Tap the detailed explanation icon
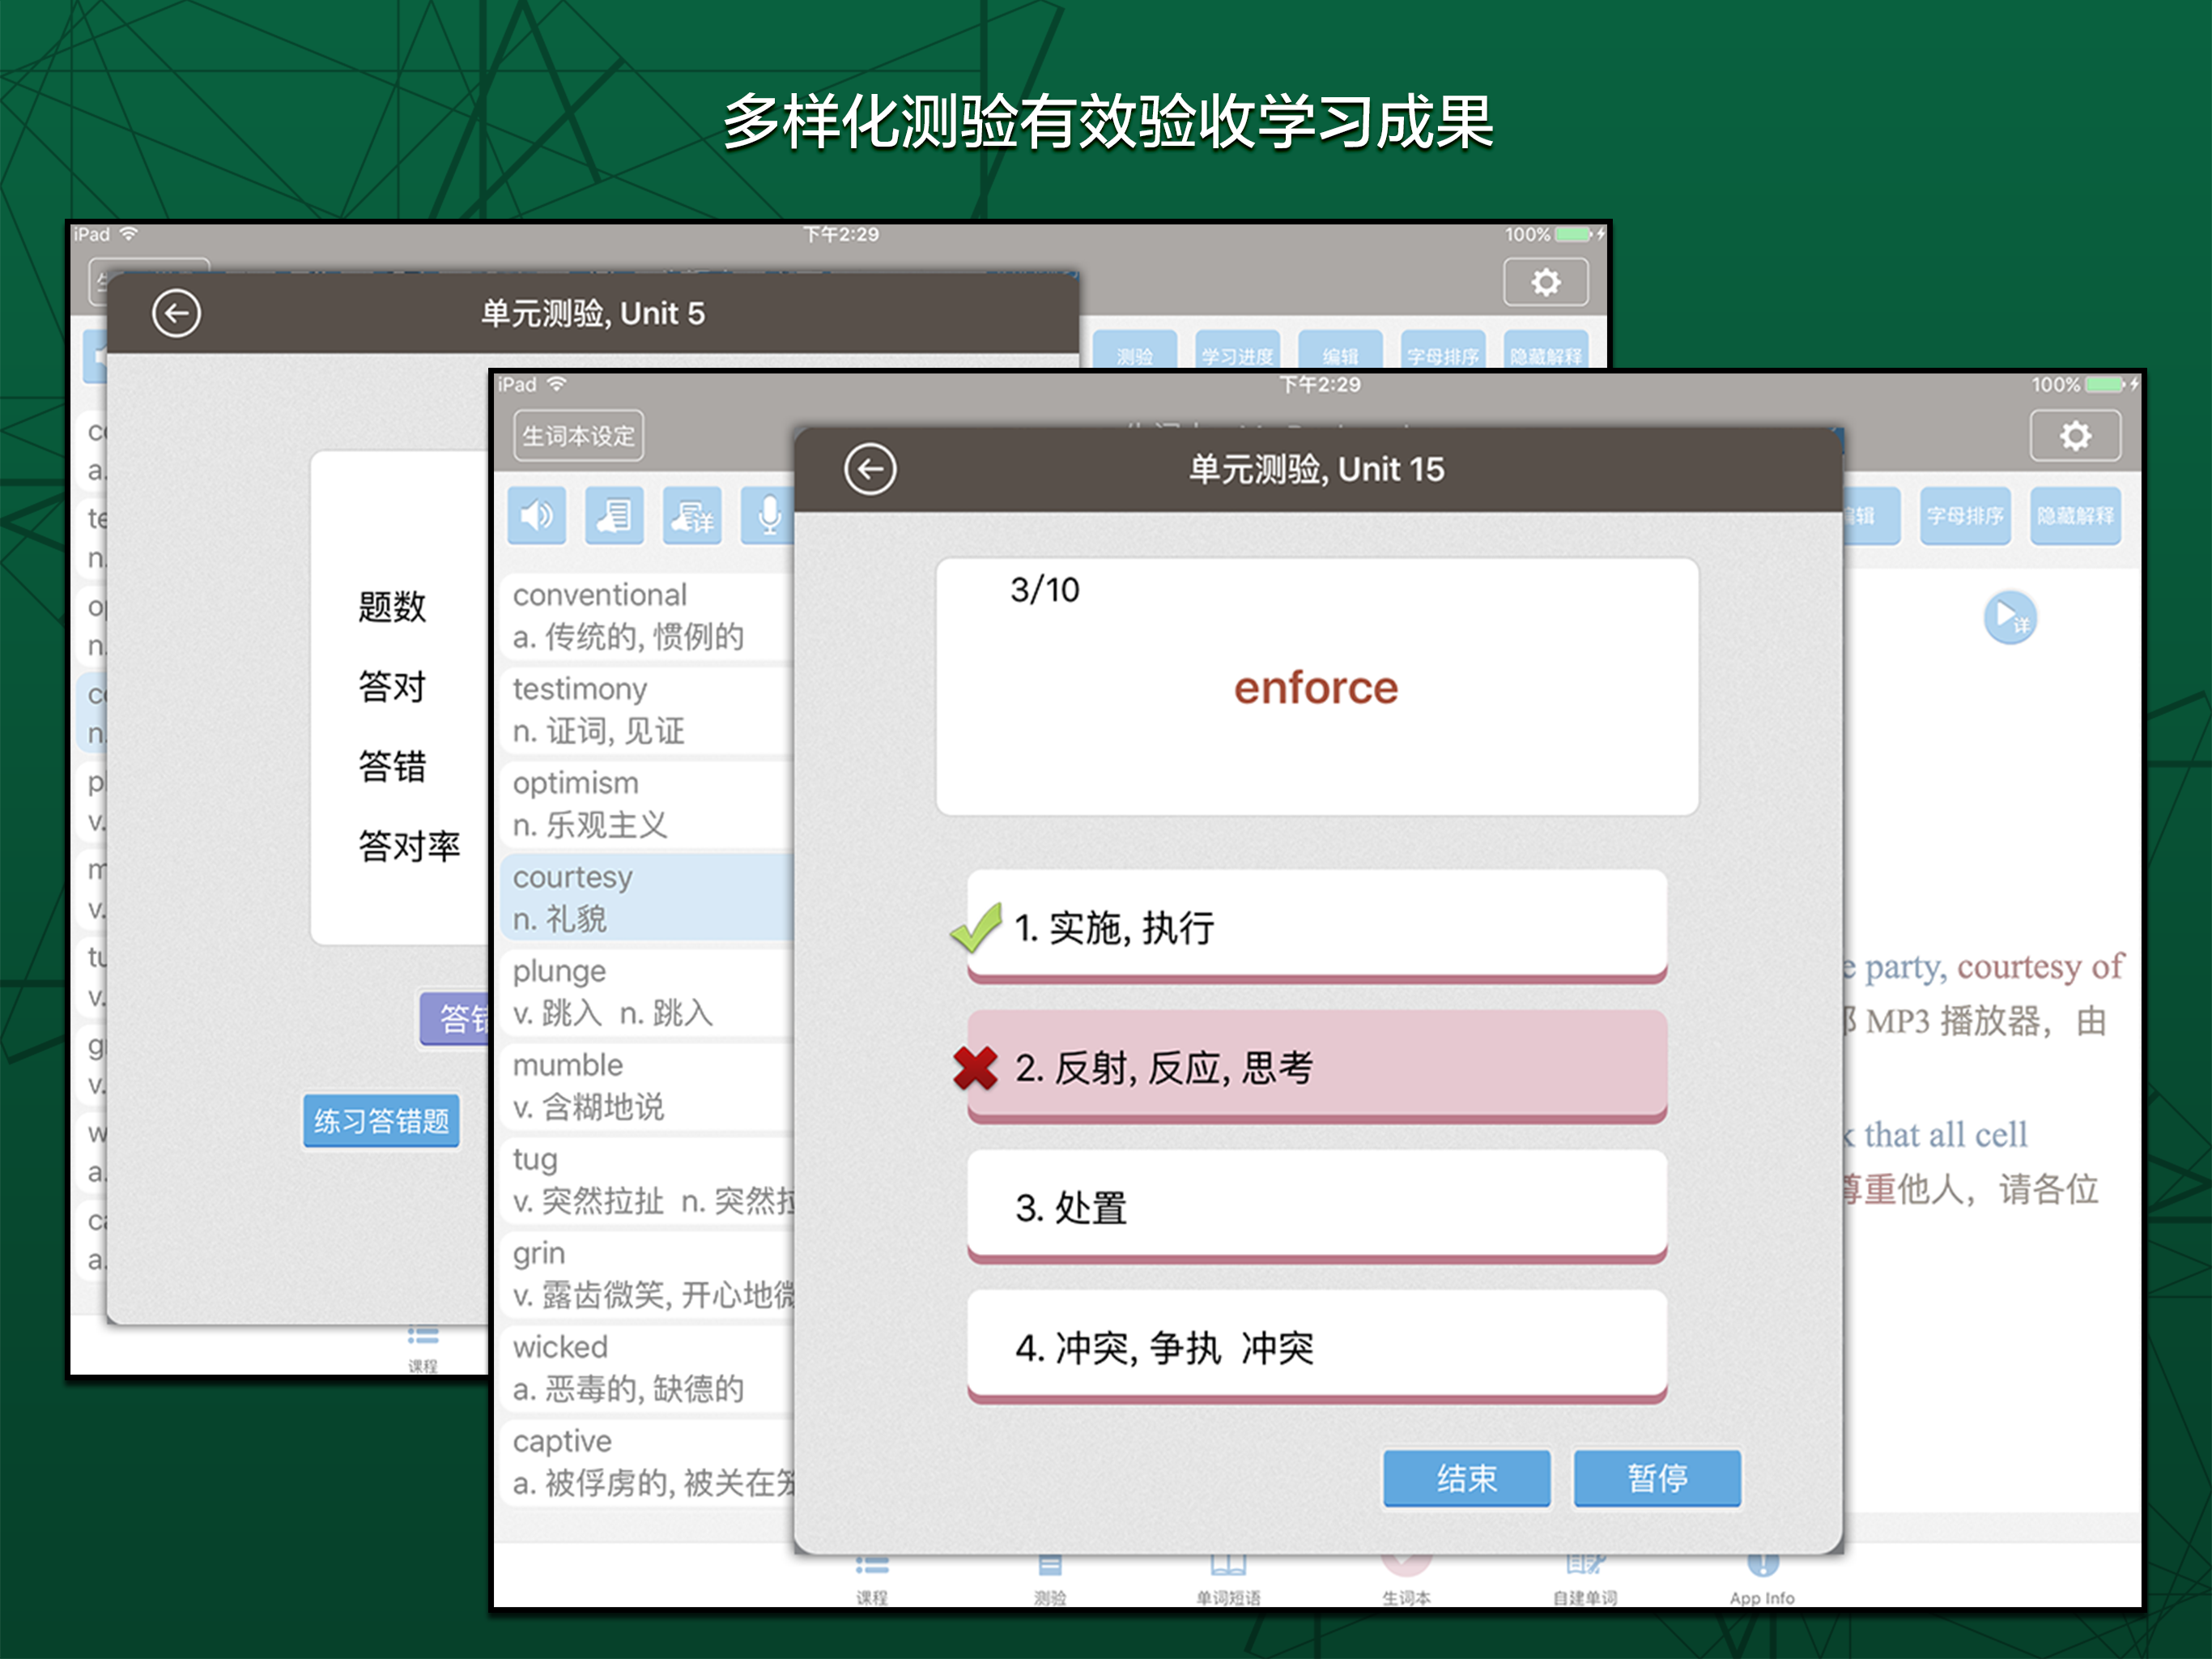The image size is (2212, 1659). click(x=692, y=516)
